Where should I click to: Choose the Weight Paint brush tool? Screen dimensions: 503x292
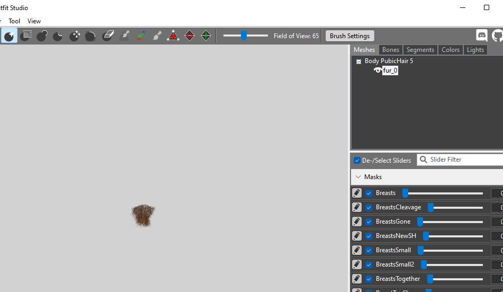tap(124, 36)
